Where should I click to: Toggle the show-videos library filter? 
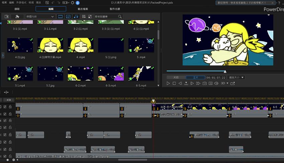pyautogui.click(x=60, y=16)
